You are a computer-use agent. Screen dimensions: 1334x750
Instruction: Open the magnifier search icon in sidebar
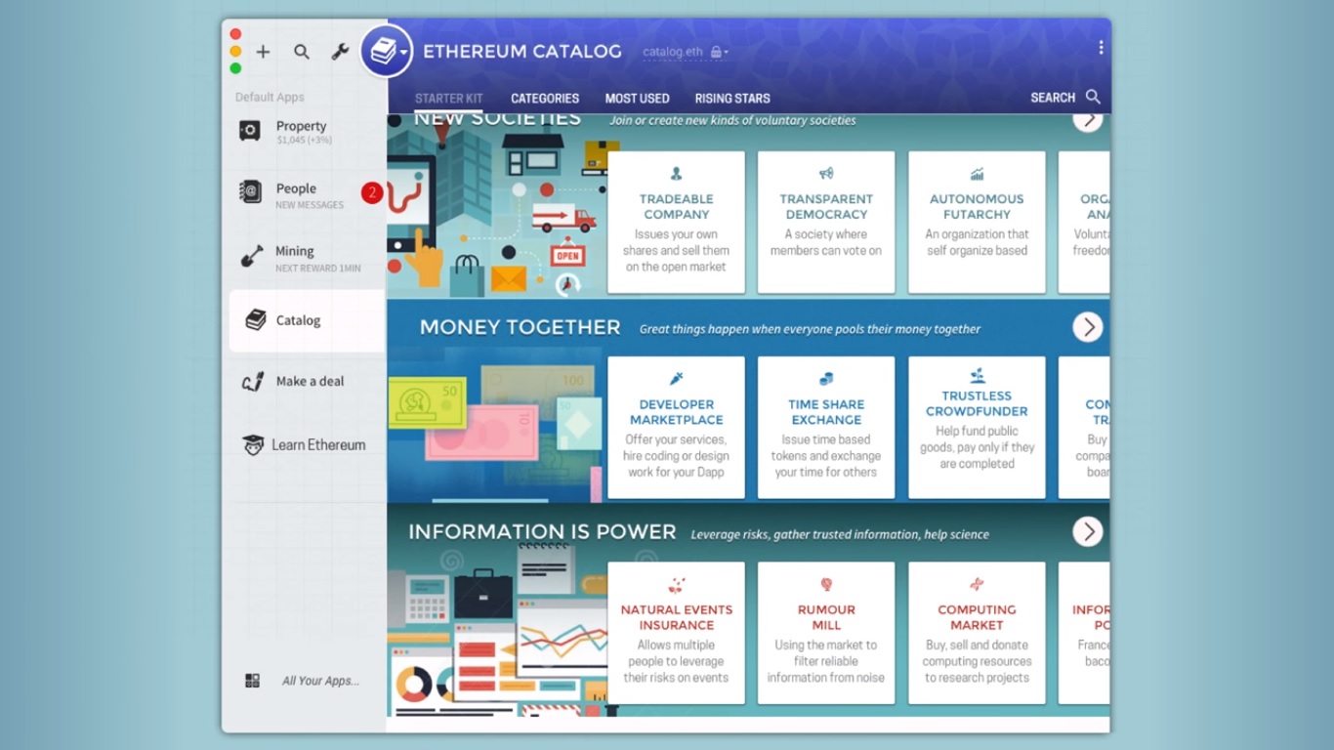pyautogui.click(x=302, y=52)
